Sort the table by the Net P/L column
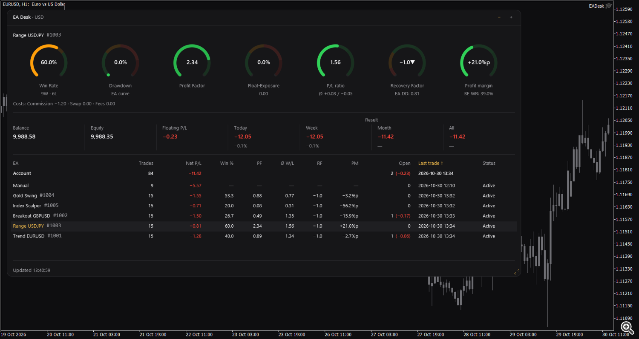The height and width of the screenshot is (339, 639). [x=194, y=163]
